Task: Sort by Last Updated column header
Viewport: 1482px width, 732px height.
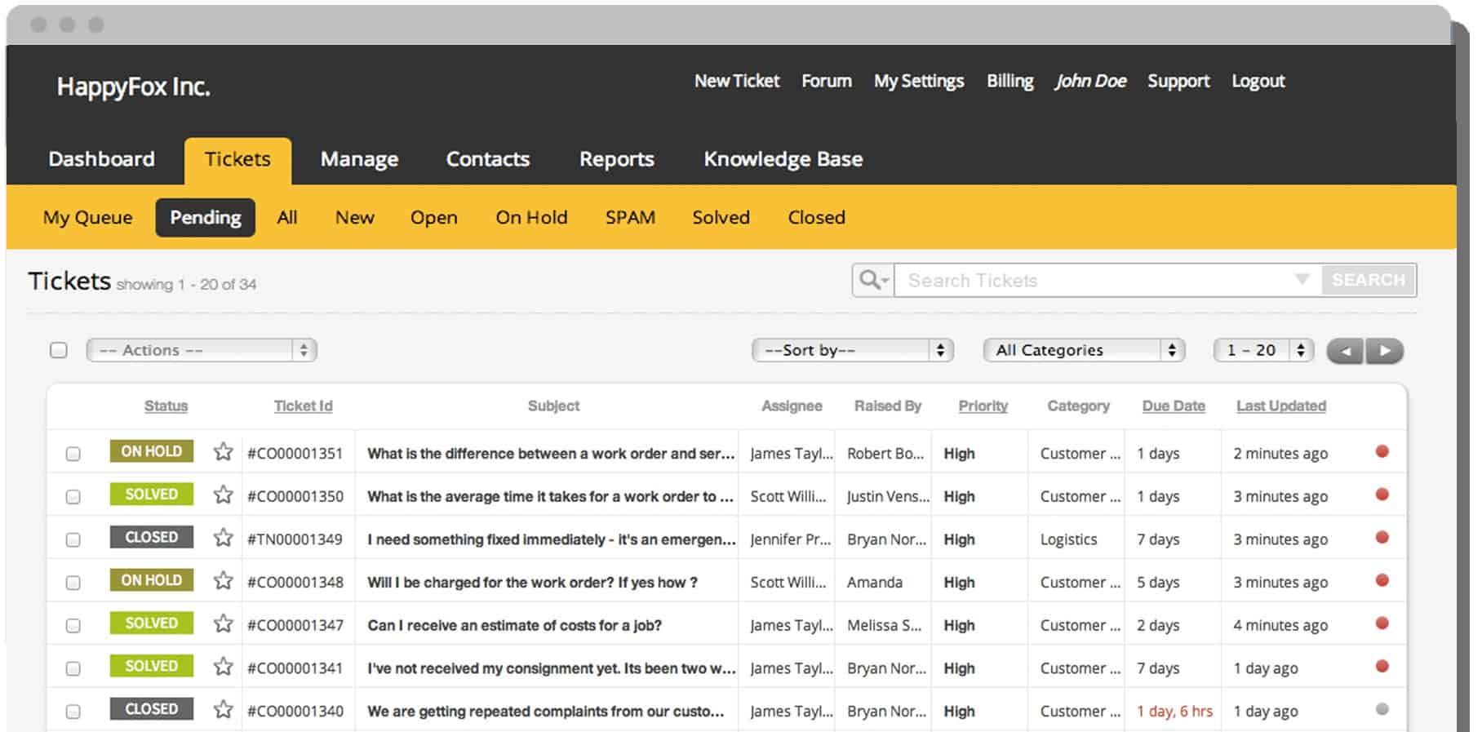Action: [x=1281, y=406]
